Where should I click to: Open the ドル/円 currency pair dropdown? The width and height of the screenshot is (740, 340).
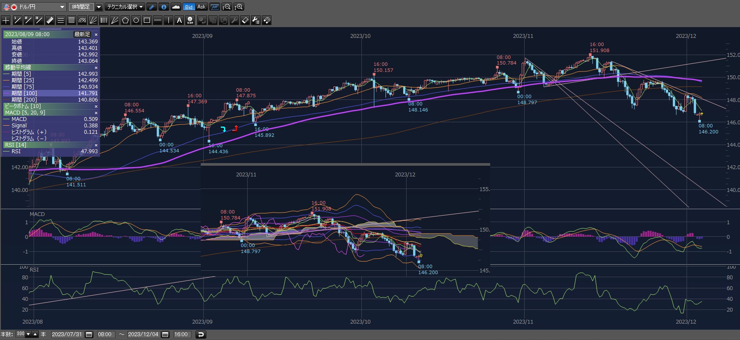point(62,7)
